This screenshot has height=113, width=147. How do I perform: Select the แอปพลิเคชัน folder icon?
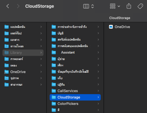click(7, 27)
